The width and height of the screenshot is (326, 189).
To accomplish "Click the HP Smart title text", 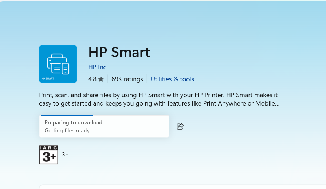I will [x=119, y=52].
